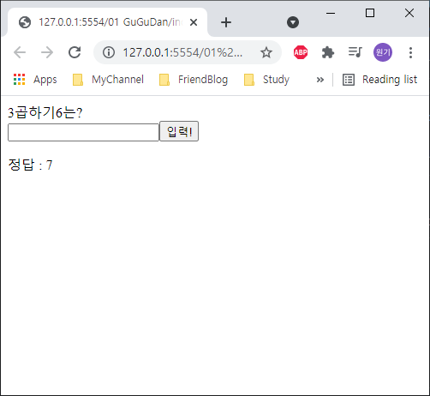Open the media controls icon
The height and width of the screenshot is (396, 430).
pyautogui.click(x=355, y=52)
